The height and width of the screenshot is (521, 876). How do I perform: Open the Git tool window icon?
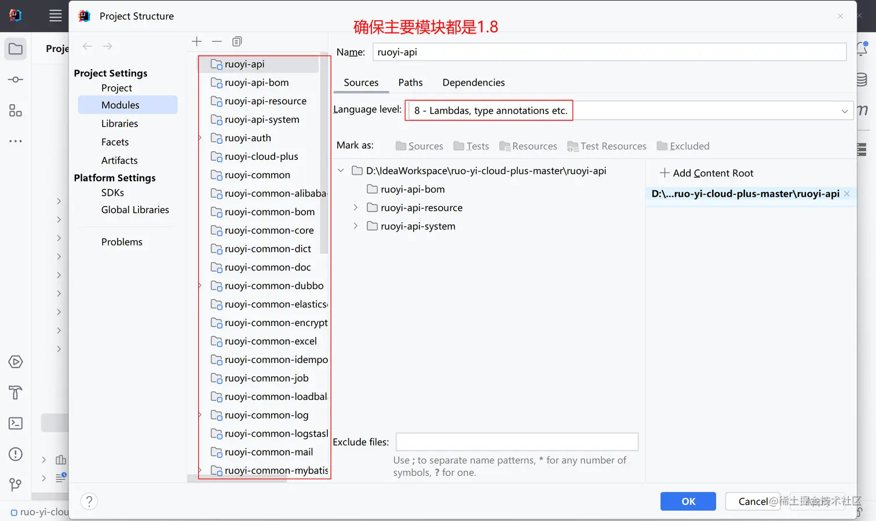(x=16, y=484)
